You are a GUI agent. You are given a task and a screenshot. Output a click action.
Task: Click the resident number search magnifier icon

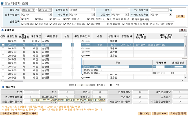coord(171,10)
